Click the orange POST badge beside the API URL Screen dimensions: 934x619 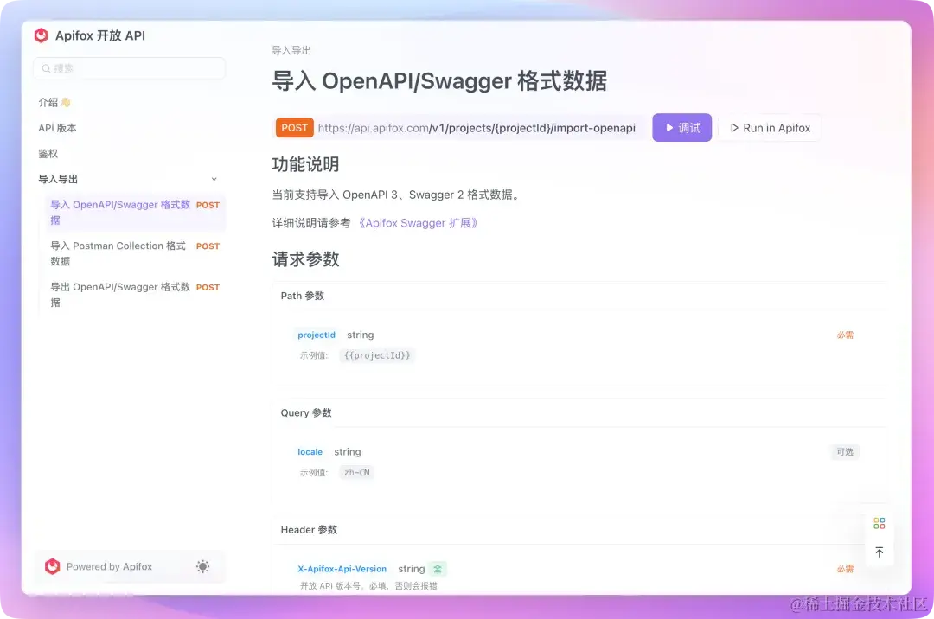tap(294, 127)
